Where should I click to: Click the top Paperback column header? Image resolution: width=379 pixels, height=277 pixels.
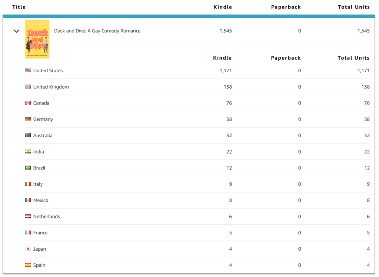pos(286,7)
